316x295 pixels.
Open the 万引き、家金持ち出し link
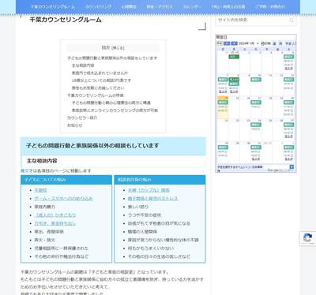coord(55,223)
